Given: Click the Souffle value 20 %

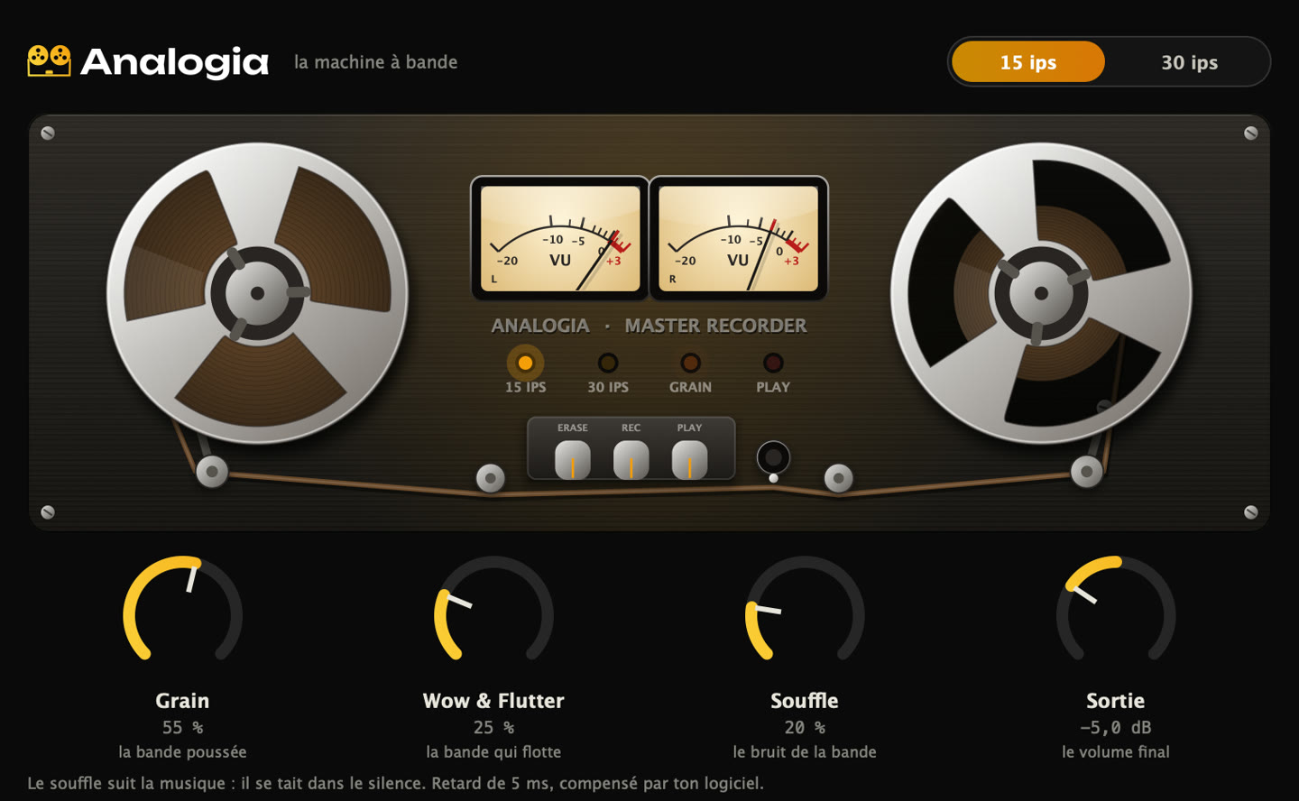Looking at the screenshot, I should 805,727.
